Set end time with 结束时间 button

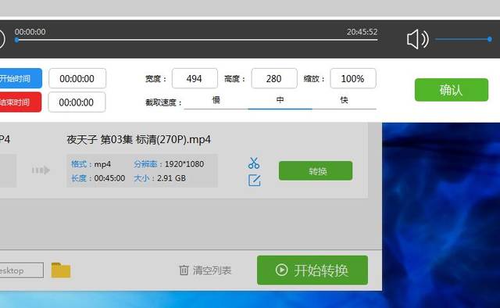tap(20, 102)
